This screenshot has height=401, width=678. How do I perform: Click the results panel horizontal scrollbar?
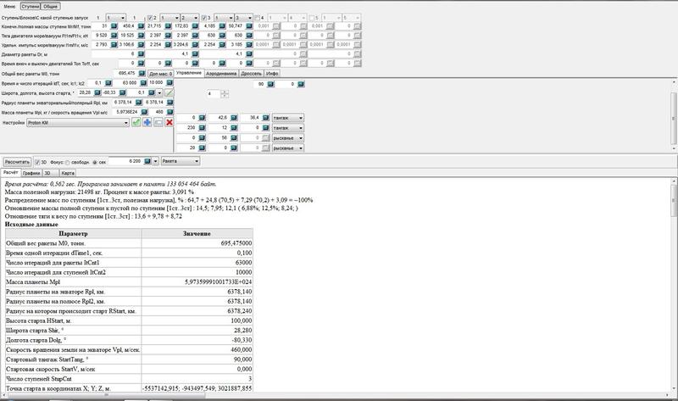tap(337, 395)
